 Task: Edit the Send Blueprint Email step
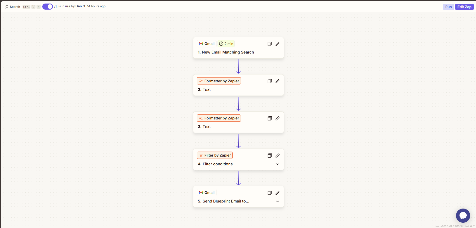[278, 193]
